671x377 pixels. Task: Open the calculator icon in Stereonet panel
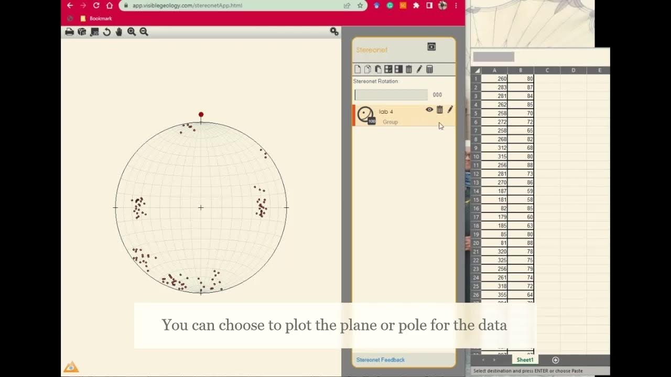pyautogui.click(x=429, y=69)
